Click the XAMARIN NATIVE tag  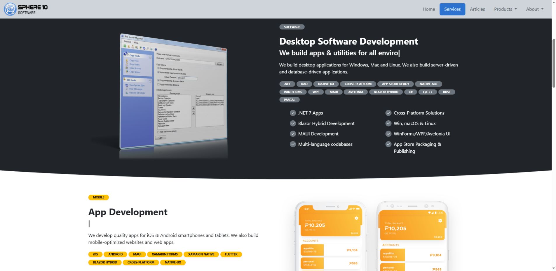coord(201,254)
